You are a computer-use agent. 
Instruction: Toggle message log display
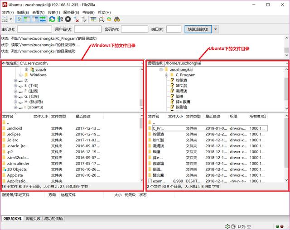19,19
